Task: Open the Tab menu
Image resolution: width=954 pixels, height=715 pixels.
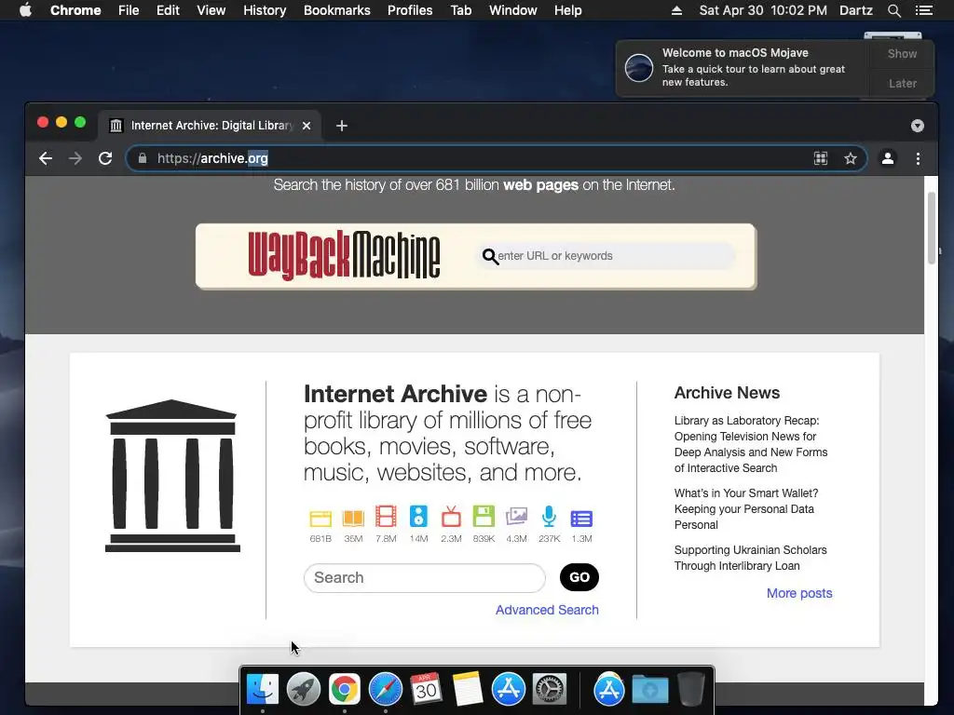Action: pyautogui.click(x=461, y=10)
